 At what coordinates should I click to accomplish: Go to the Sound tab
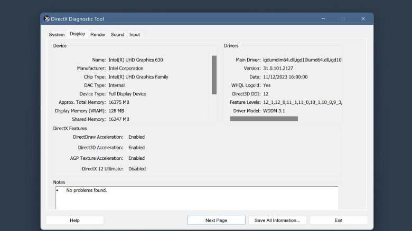click(117, 35)
